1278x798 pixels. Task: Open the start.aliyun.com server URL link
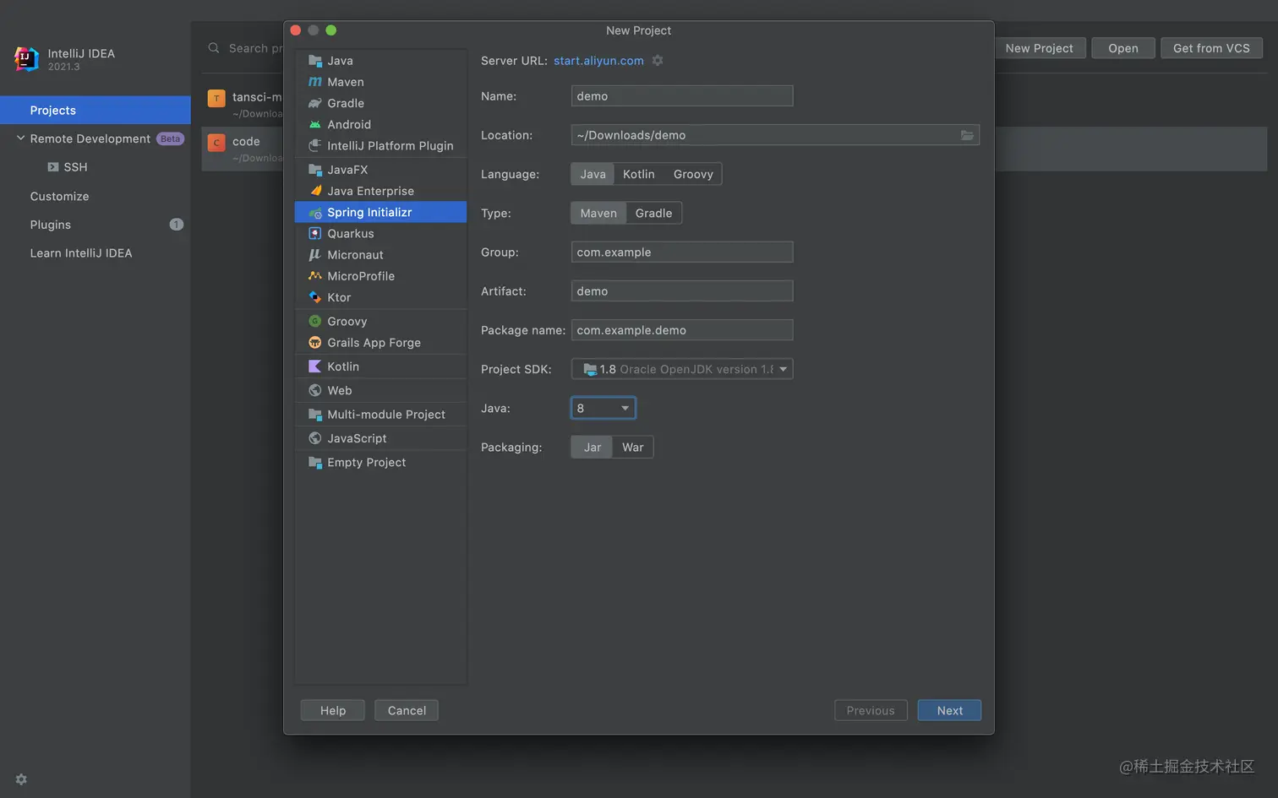click(598, 61)
